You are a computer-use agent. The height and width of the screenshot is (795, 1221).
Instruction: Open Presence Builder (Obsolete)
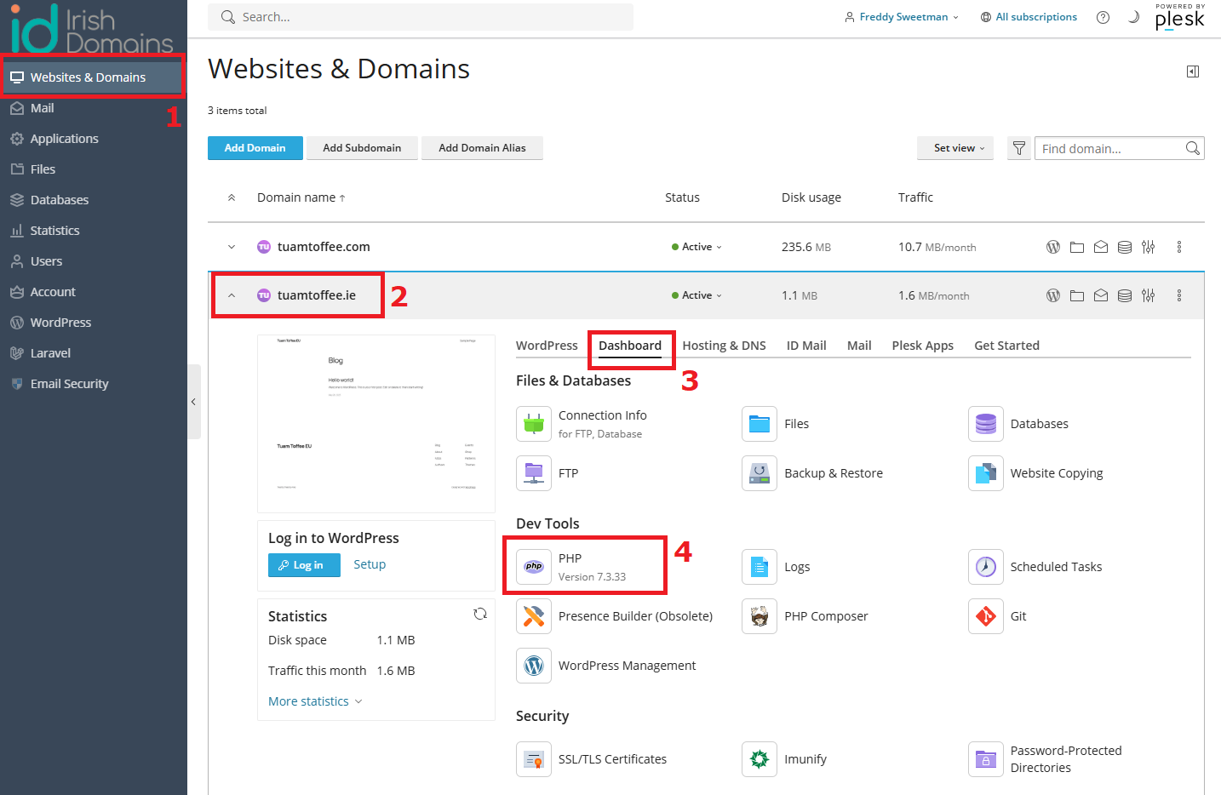615,616
